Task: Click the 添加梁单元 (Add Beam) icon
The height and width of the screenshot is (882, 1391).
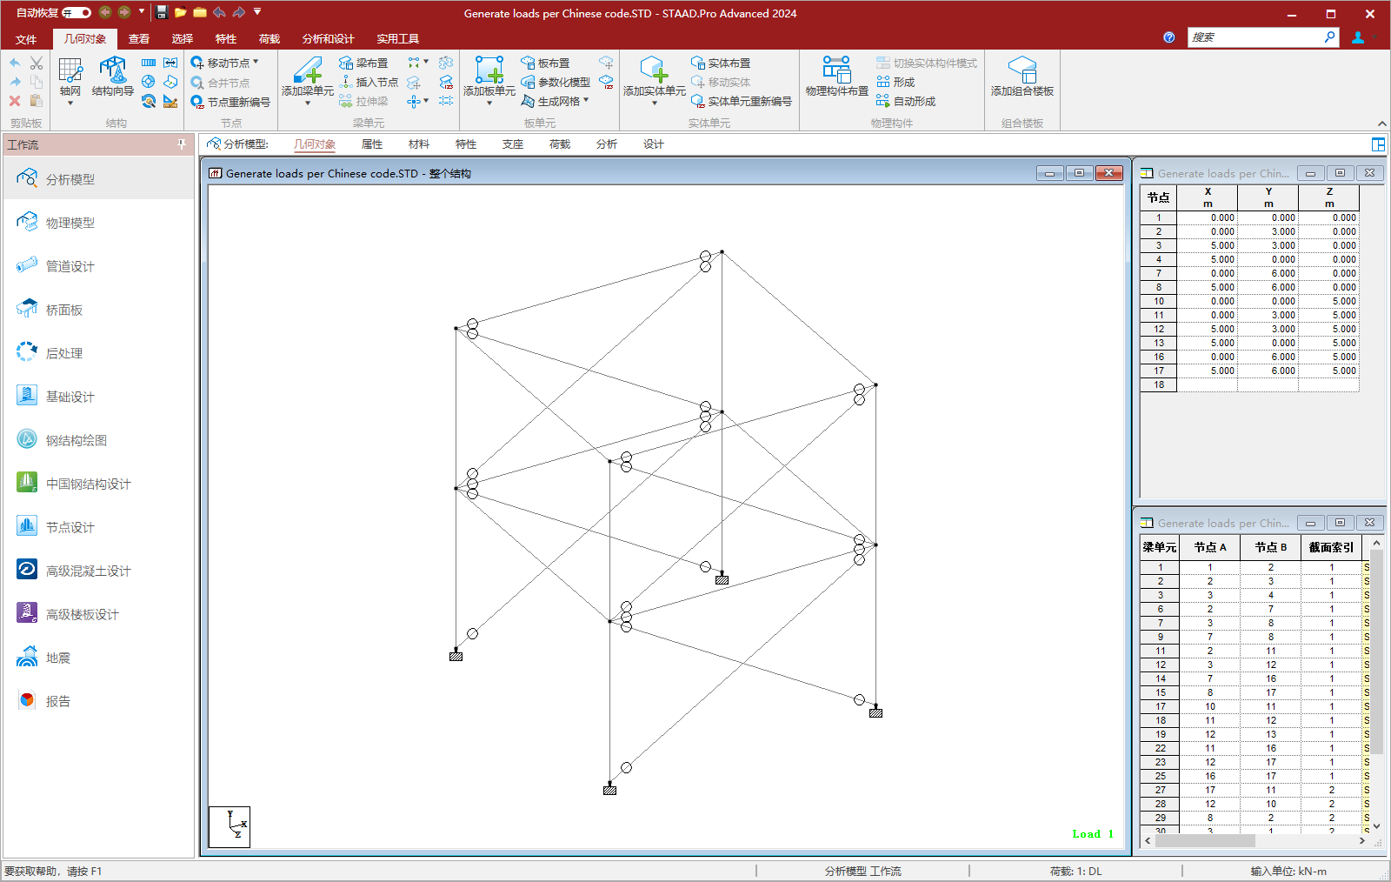Action: [307, 71]
